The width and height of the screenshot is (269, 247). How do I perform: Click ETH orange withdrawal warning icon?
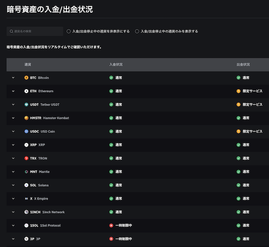(239, 91)
